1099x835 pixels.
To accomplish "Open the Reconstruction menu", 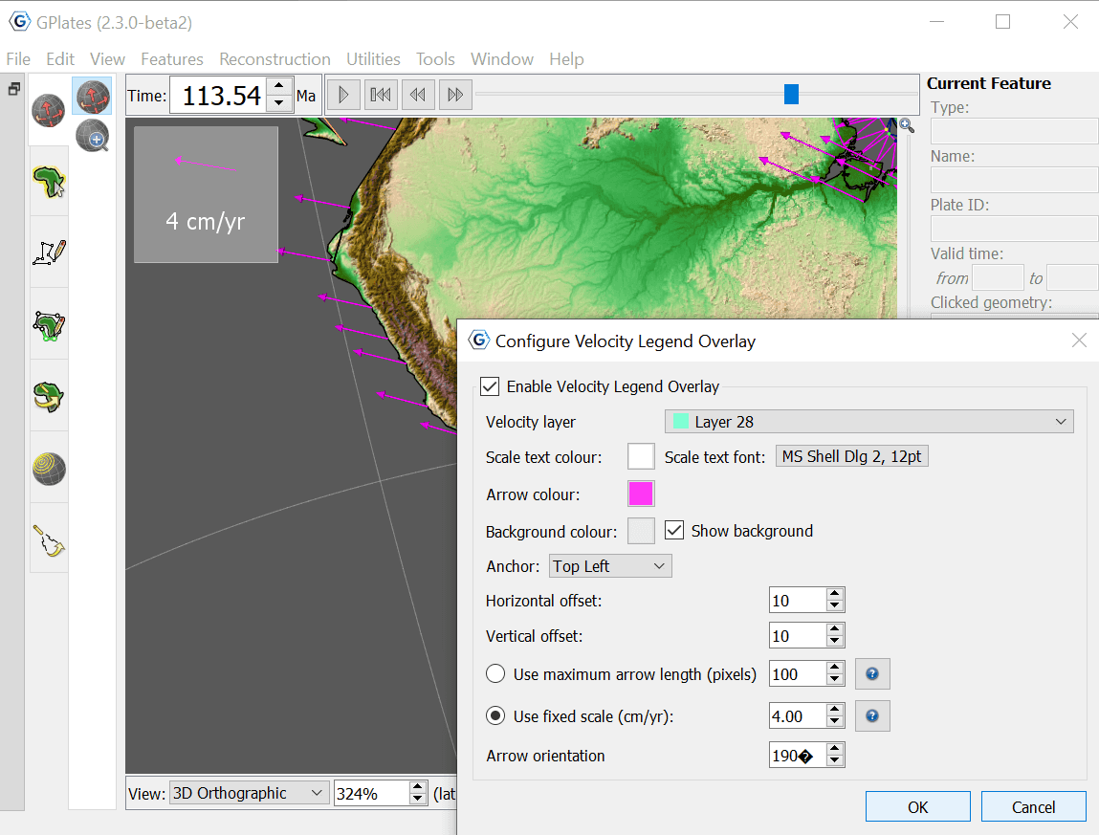I will pos(275,59).
